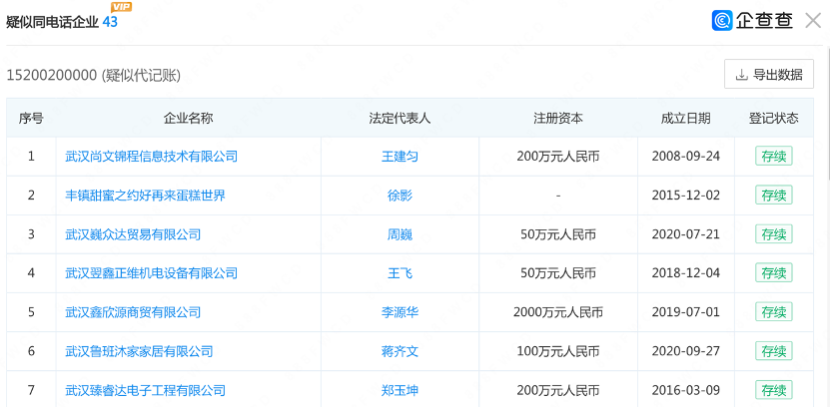Open 武汉翌鑫正维机电设备有限公司 link
The width and height of the screenshot is (831, 407).
click(x=151, y=273)
